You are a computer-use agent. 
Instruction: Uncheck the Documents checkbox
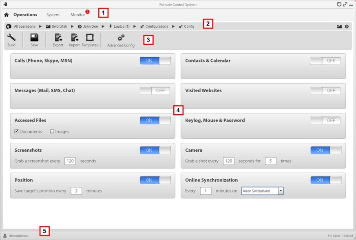pyautogui.click(x=16, y=131)
